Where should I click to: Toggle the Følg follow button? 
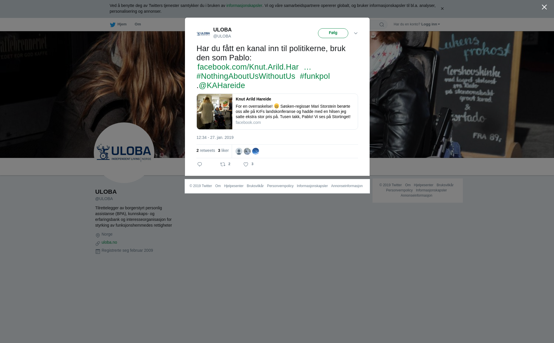click(x=333, y=33)
